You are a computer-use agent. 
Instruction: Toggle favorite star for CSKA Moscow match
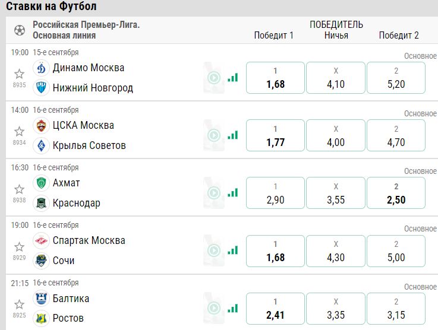(x=19, y=131)
